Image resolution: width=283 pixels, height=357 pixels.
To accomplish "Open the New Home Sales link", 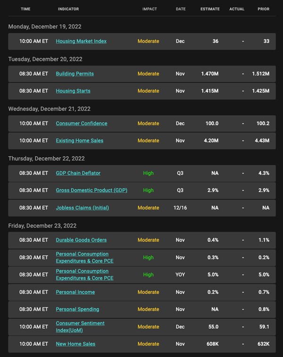I will pos(75,344).
